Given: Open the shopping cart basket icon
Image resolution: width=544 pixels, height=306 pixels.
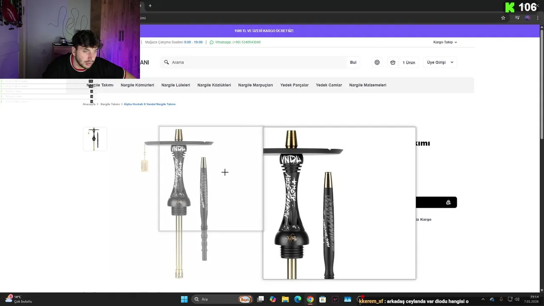Looking at the screenshot, I should point(393,62).
